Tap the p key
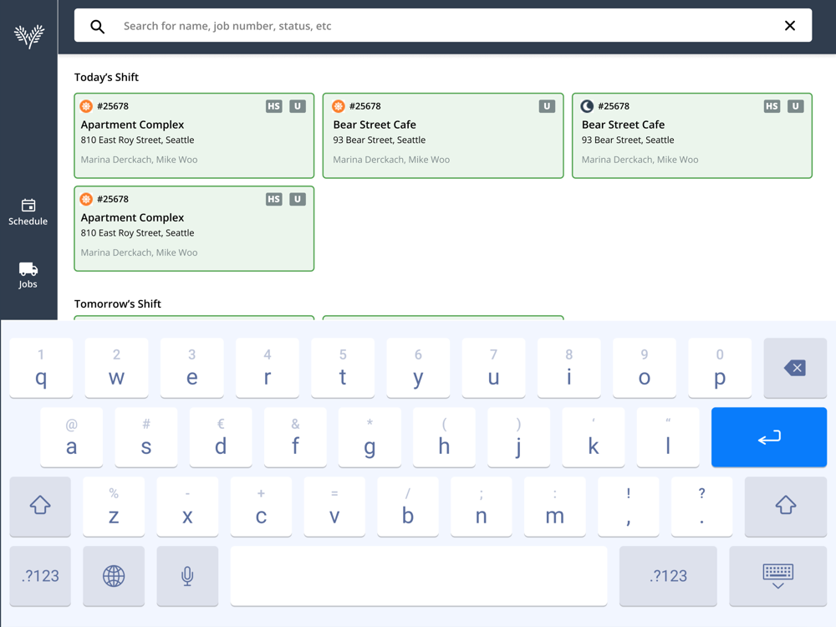This screenshot has width=836, height=627. point(720,368)
